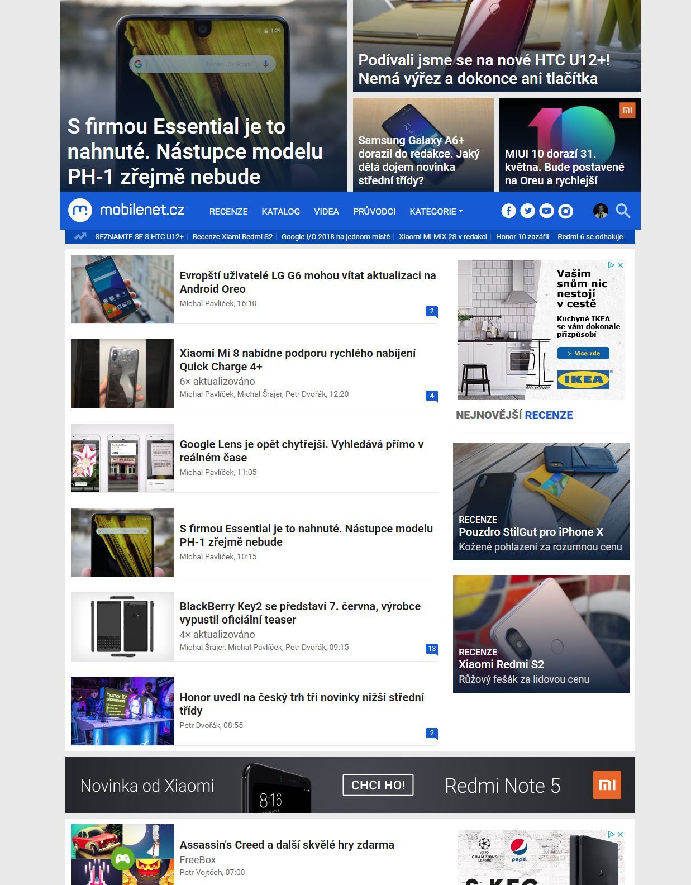Open Xiaomi Redmi S2 review card
691x885 pixels.
[541, 634]
